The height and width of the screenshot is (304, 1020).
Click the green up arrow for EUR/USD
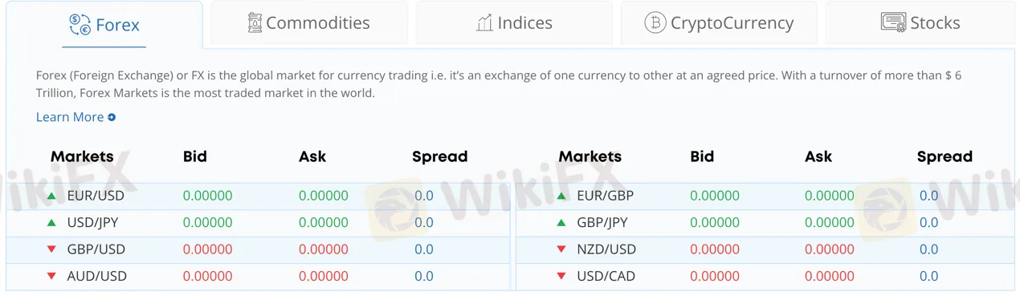(51, 196)
